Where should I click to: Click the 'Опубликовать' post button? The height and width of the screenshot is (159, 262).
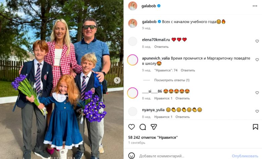click(x=245, y=156)
